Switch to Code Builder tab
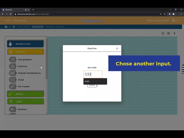184x138 pixels. (38, 26)
